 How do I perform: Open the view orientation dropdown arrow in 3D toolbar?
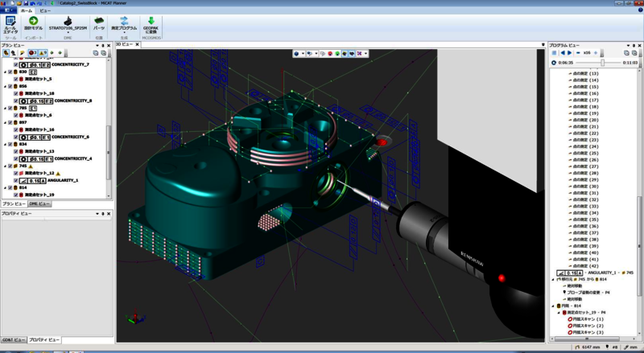pyautogui.click(x=316, y=54)
